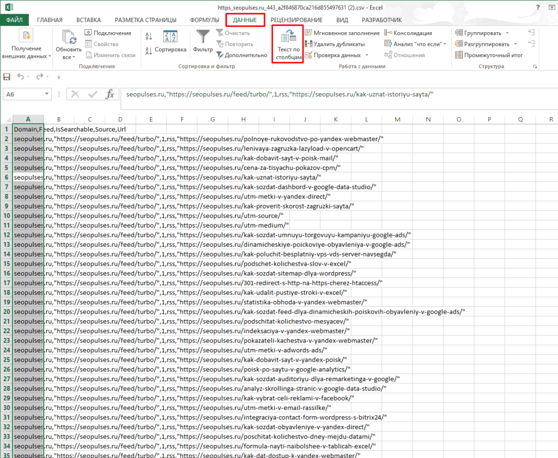Click the Redo arrow icon
This screenshot has width=558, height=458.
pyautogui.click(x=40, y=76)
